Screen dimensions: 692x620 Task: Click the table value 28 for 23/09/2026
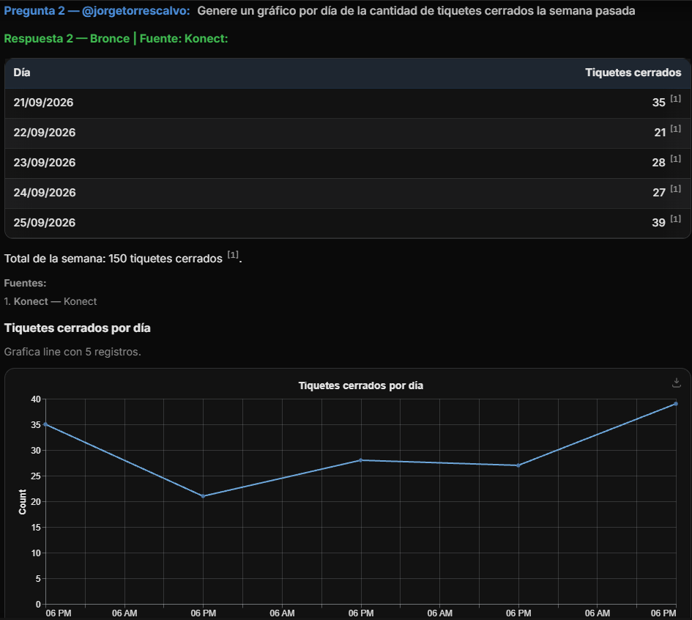[658, 163]
